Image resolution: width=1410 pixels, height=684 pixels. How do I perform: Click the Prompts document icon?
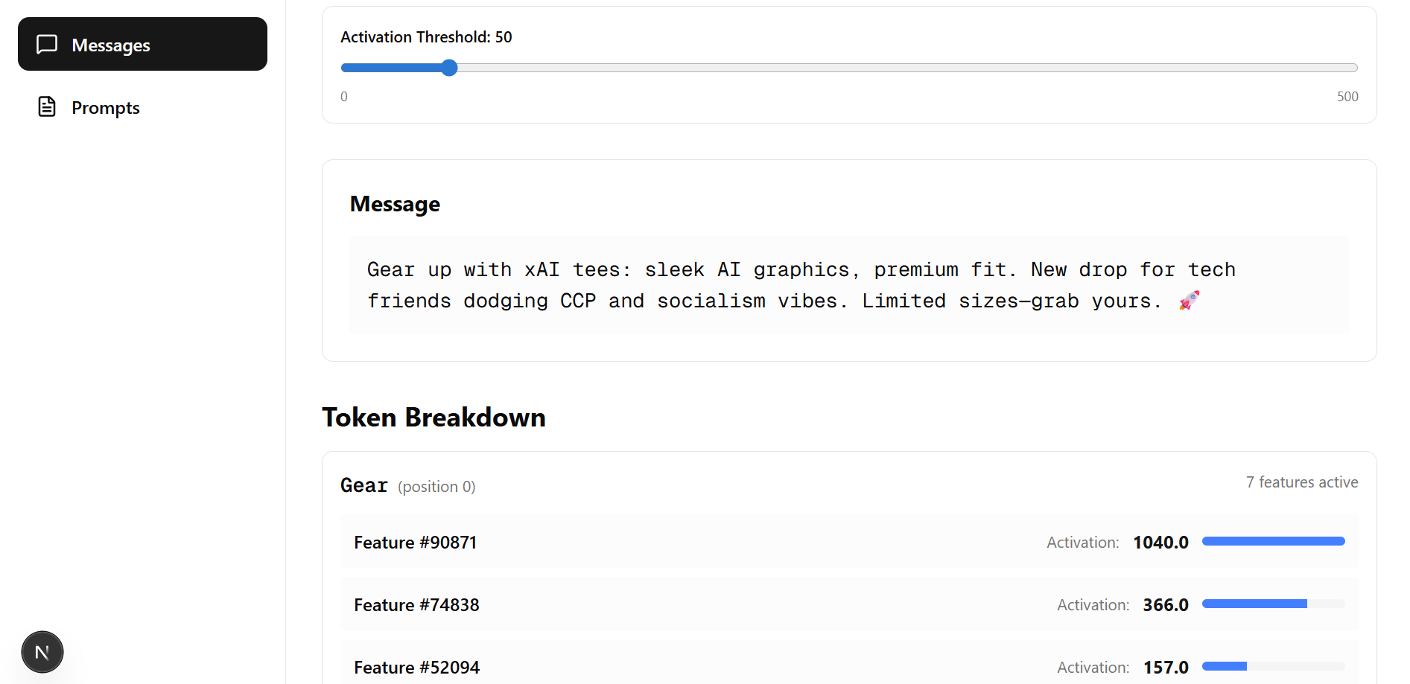click(x=47, y=107)
